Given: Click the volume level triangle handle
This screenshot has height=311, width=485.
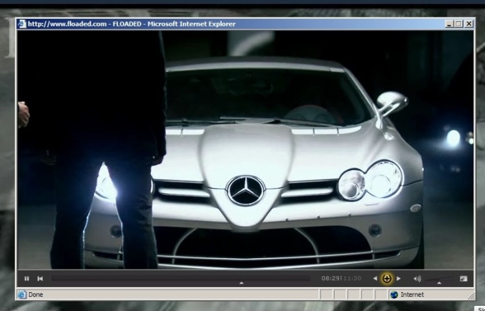Looking at the screenshot, I should 439,282.
